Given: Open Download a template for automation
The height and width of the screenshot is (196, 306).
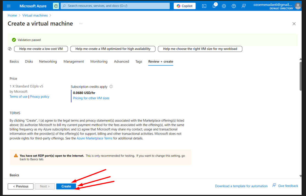Looking at the screenshot, I should pos(241,186).
